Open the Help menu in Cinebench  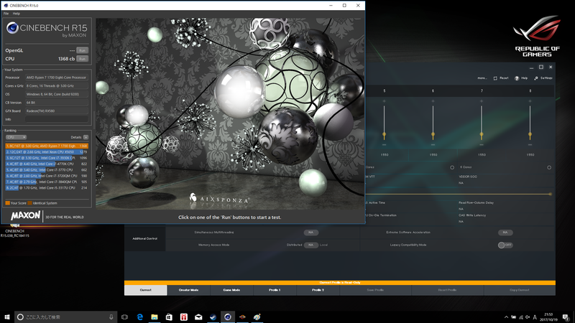point(17,14)
